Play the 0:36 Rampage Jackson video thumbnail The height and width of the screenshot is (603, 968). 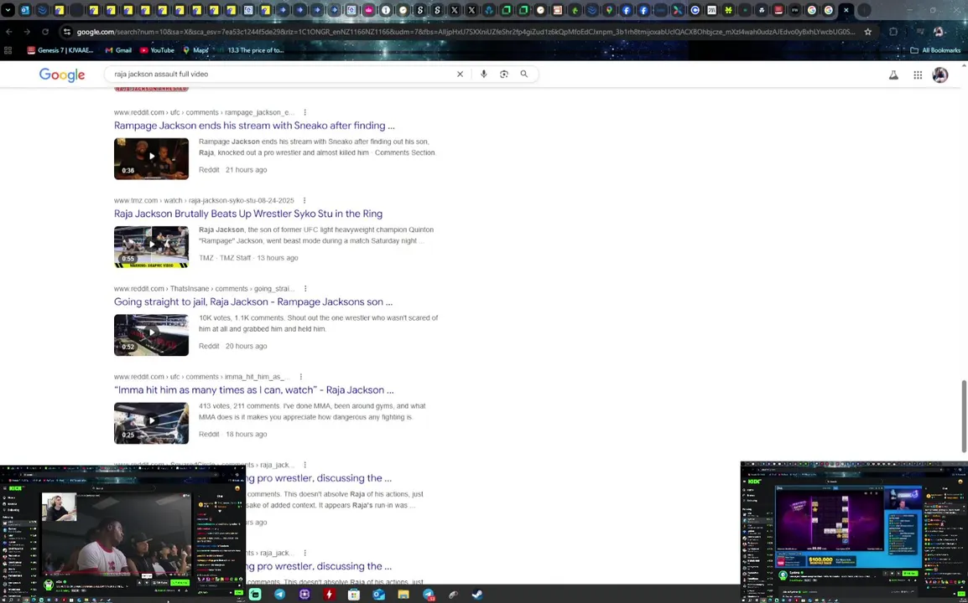(x=151, y=158)
